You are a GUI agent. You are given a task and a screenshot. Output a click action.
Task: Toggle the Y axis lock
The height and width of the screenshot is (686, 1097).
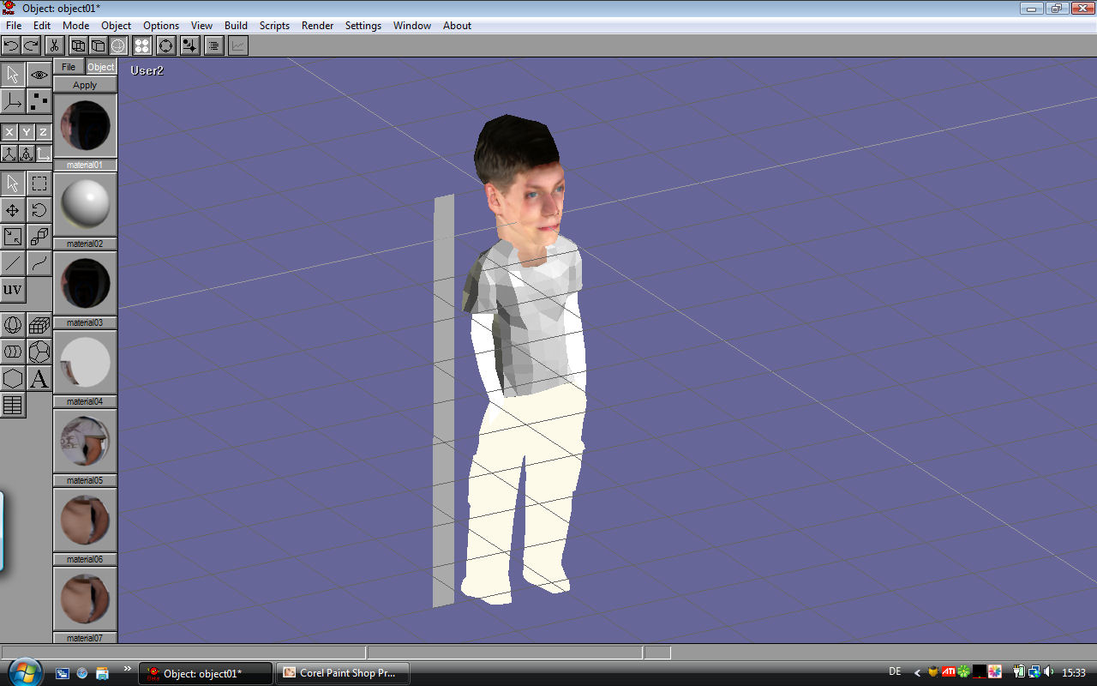tap(27, 132)
